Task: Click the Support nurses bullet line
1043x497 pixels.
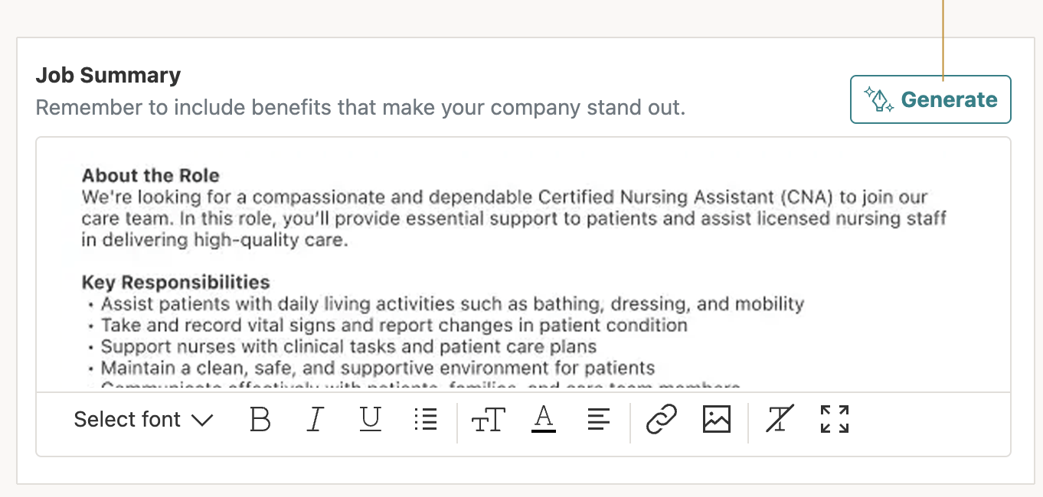Action: [348, 346]
